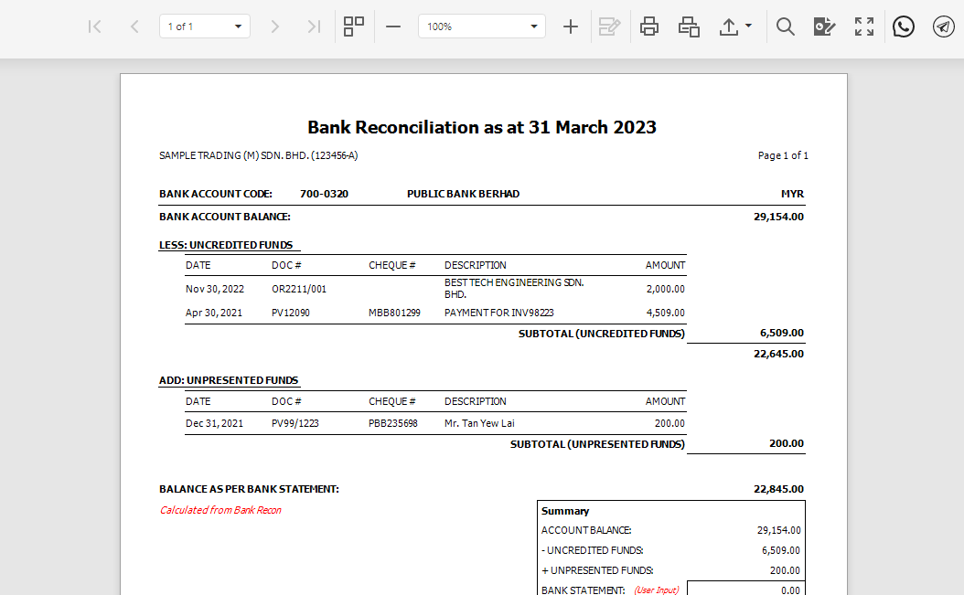Viewport: 964px width, 595px height.
Task: Click description 'Mr. Tan Yew Lai'
Action: (x=479, y=423)
